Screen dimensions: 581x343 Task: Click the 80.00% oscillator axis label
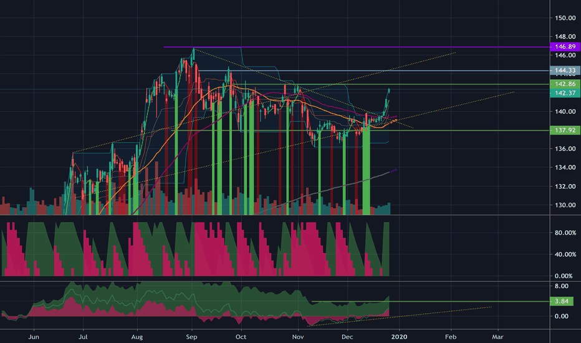click(x=565, y=233)
